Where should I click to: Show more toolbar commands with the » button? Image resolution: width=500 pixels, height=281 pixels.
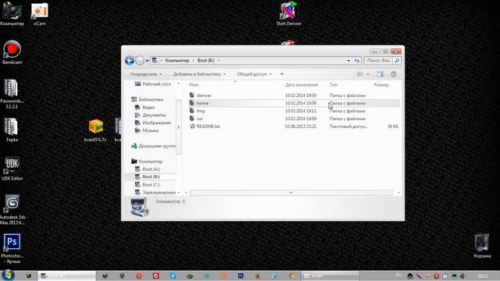[282, 74]
